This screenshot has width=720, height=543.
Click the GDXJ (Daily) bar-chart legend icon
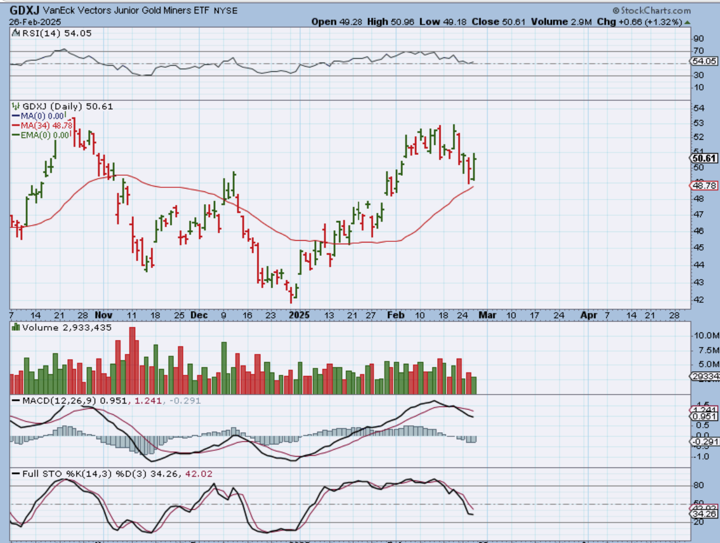click(16, 106)
